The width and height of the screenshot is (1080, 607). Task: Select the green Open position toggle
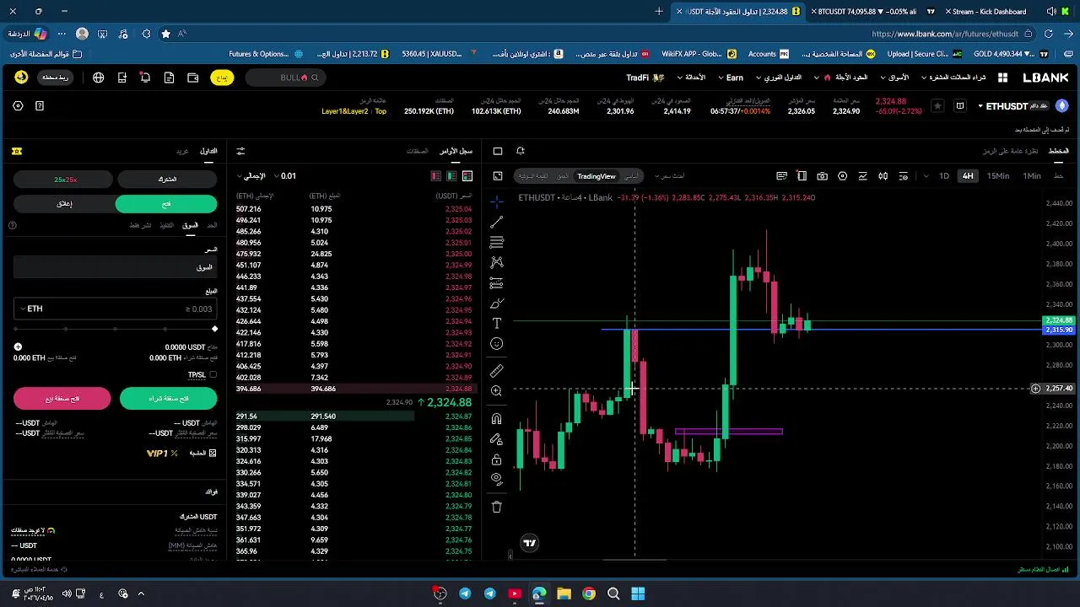166,204
